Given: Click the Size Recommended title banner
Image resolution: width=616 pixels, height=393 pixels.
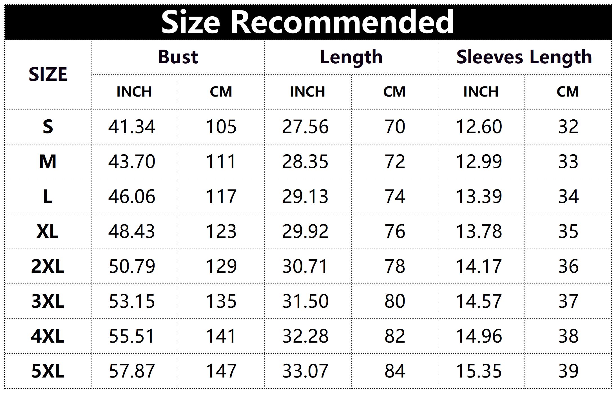Looking at the screenshot, I should pos(307,22).
